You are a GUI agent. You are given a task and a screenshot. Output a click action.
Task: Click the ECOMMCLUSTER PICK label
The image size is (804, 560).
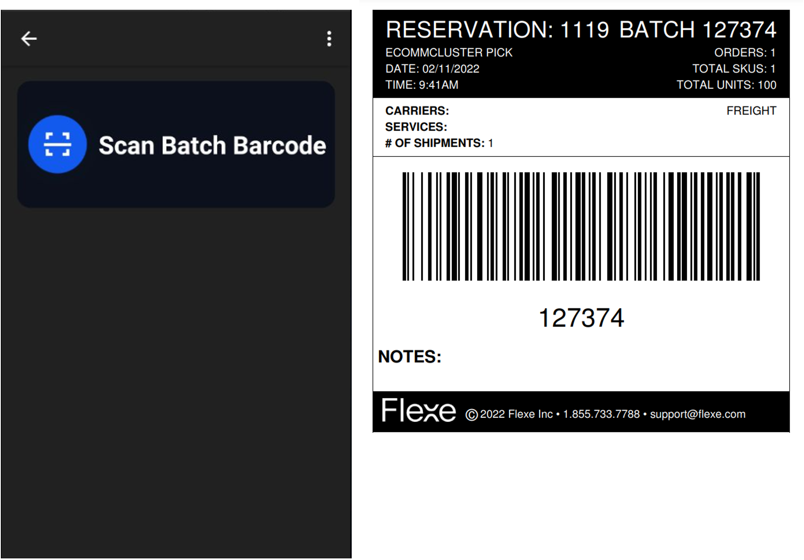[x=448, y=52]
